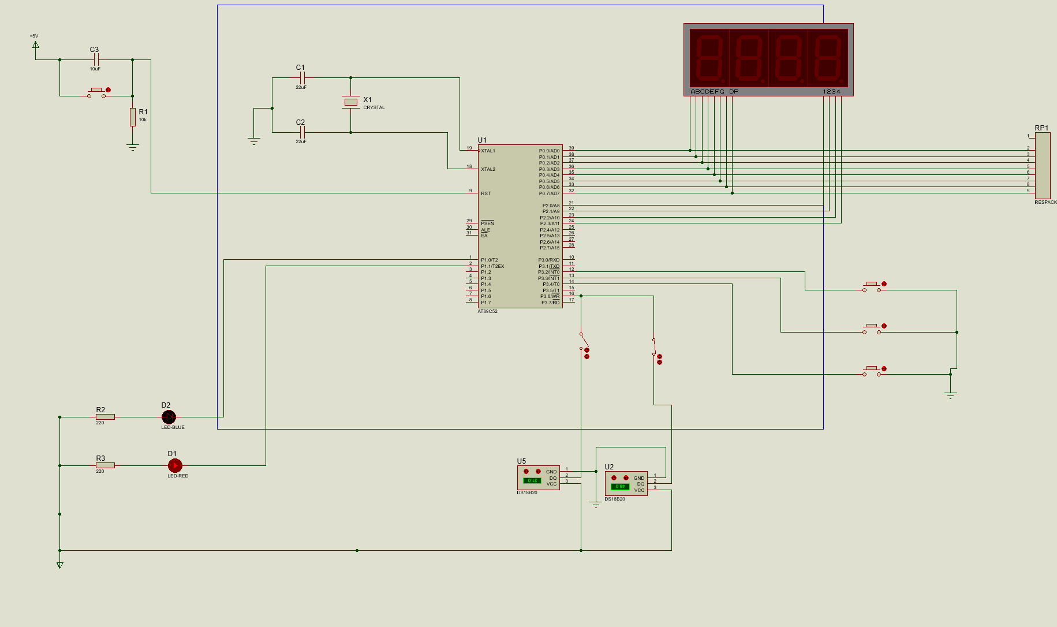Decrease U2 temperature with its down arrow
The width and height of the screenshot is (1057, 627).
click(614, 477)
